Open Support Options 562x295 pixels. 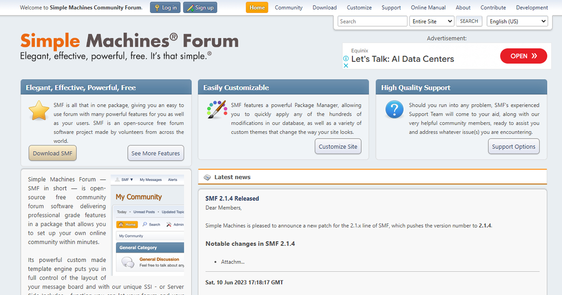514,147
